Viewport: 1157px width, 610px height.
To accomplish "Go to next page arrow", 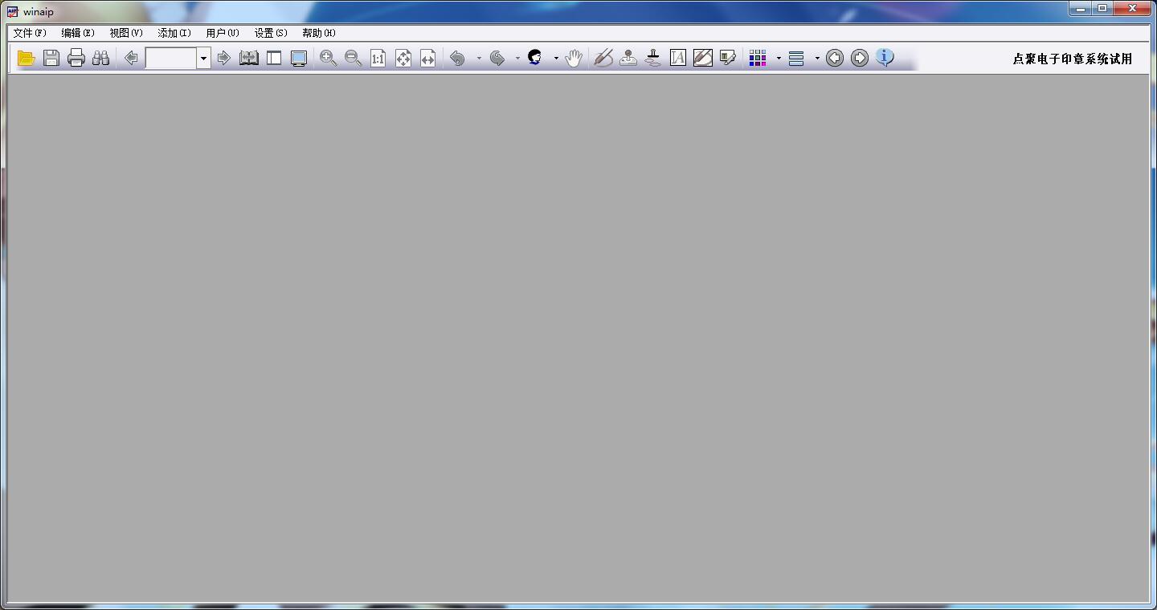I will (x=224, y=58).
